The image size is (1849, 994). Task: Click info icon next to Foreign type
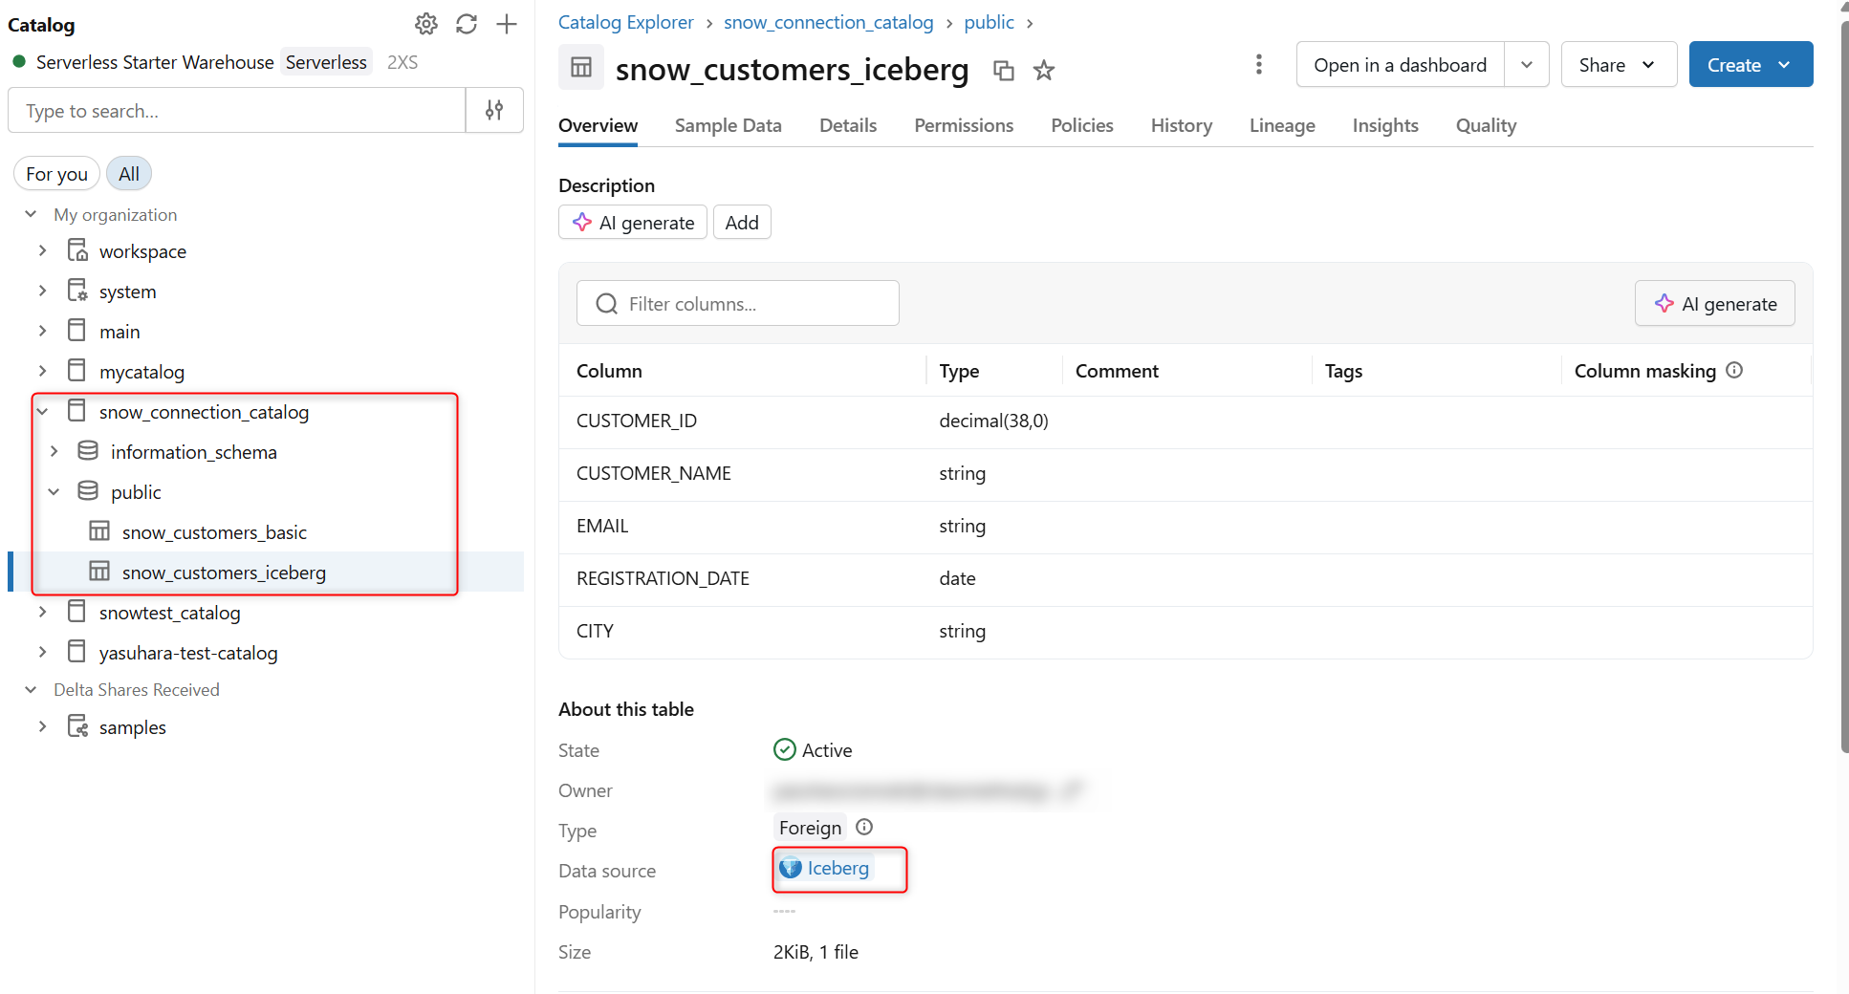point(864,827)
